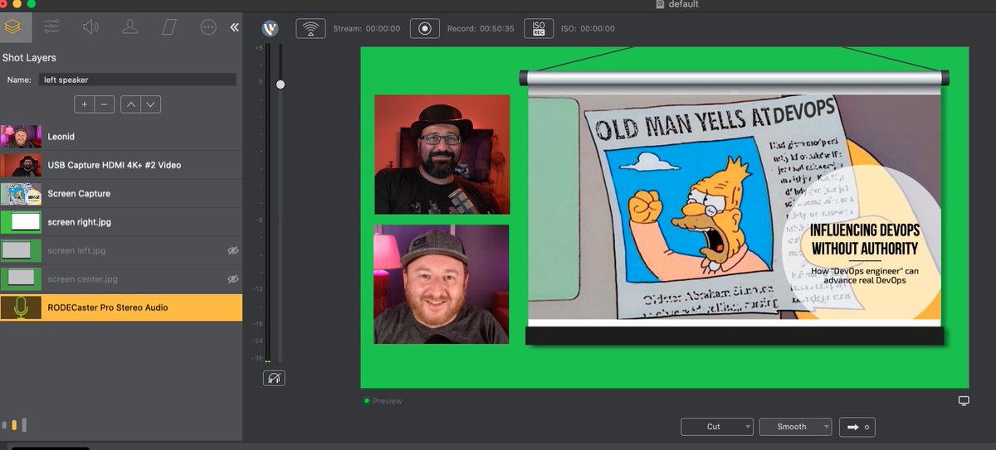The height and width of the screenshot is (450, 996).
Task: Click the window title default
Action: coord(685,4)
